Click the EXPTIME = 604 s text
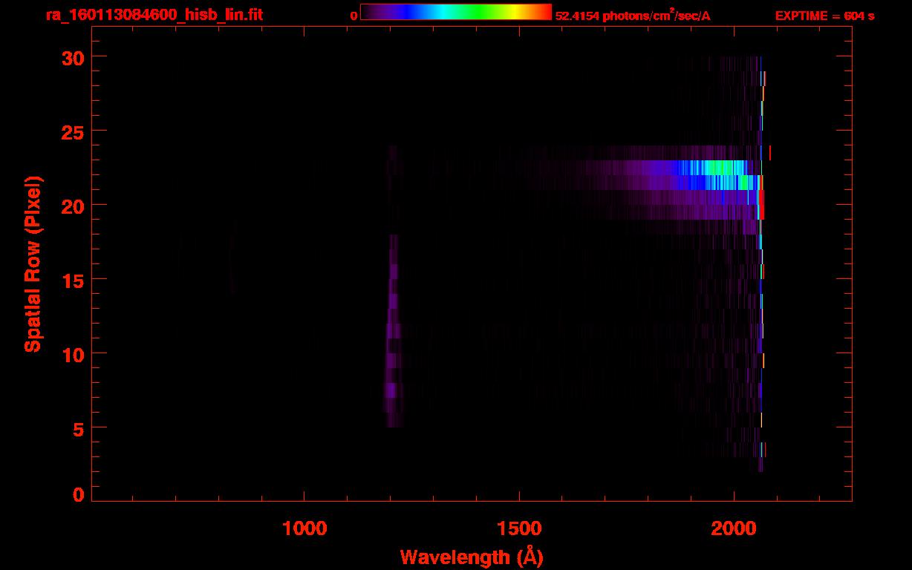The width and height of the screenshot is (912, 570). [824, 16]
